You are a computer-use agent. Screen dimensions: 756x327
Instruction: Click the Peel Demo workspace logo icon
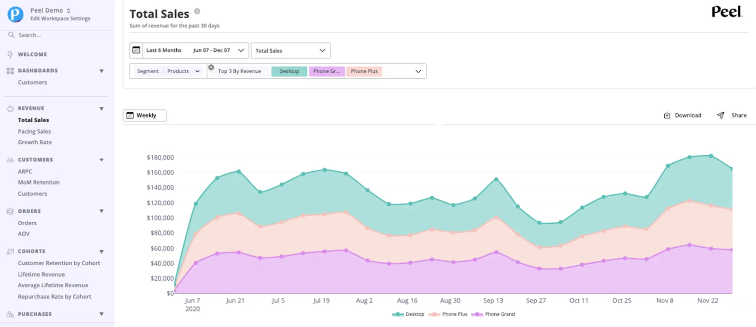[x=15, y=14]
